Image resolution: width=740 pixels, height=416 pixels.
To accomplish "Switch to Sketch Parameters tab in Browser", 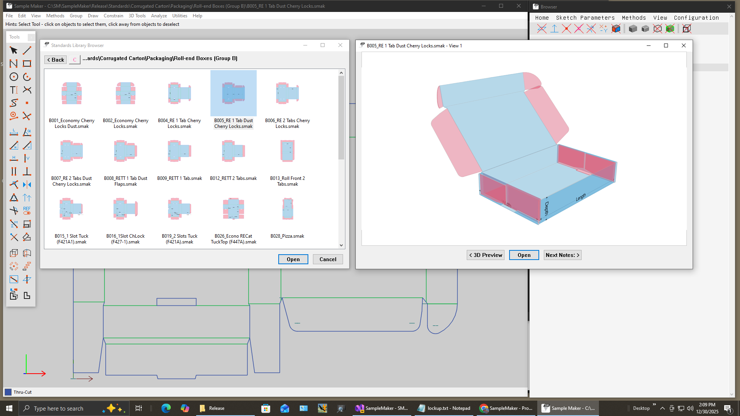I will point(585,18).
